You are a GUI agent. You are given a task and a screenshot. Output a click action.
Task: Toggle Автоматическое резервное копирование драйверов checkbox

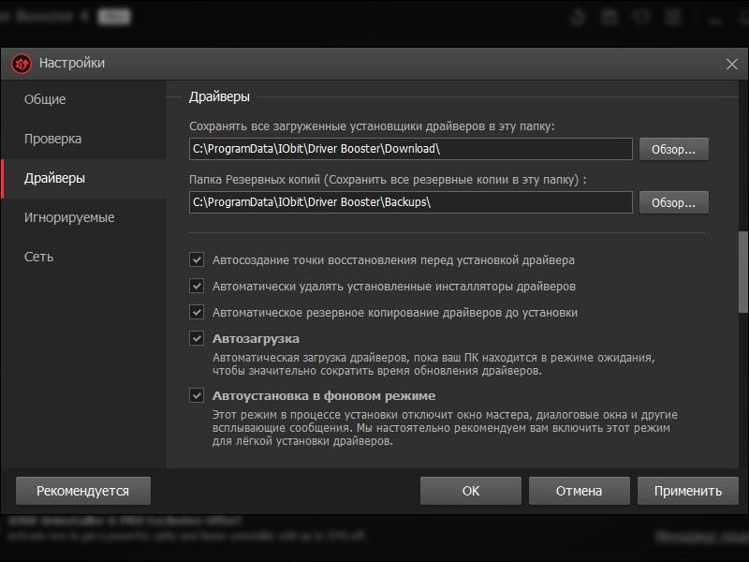pos(197,313)
